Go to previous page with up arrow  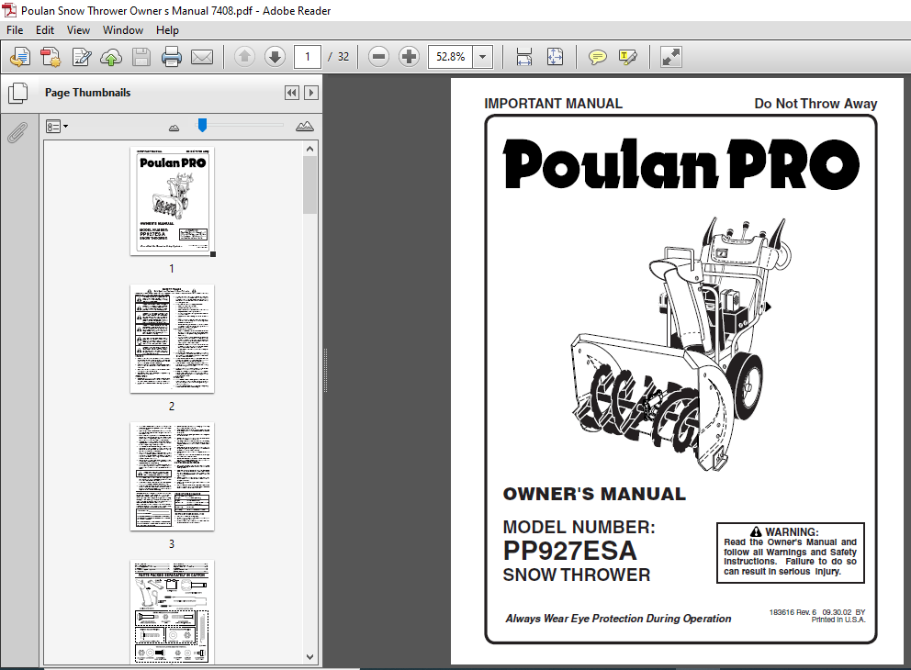(244, 57)
